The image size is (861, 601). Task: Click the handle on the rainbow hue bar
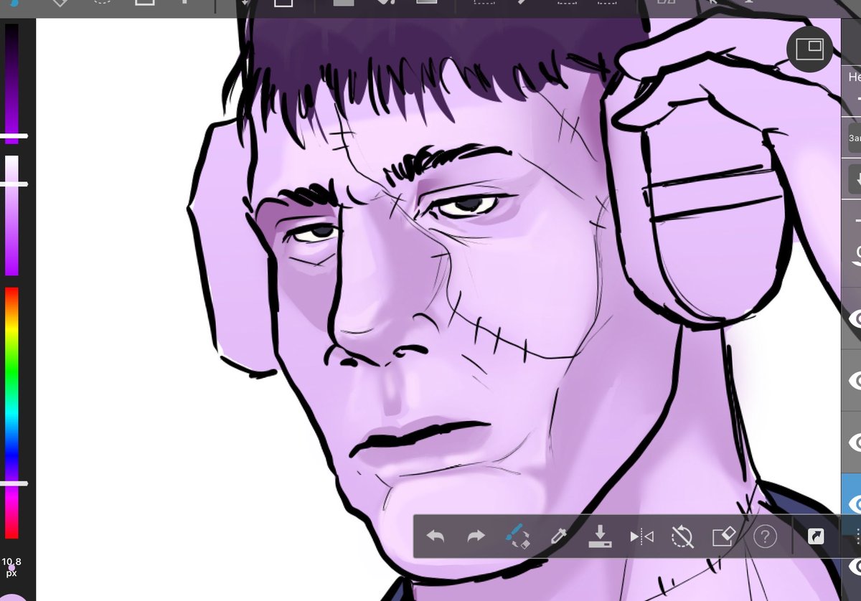[x=13, y=483]
